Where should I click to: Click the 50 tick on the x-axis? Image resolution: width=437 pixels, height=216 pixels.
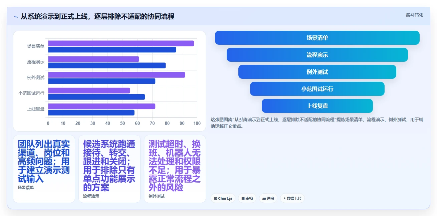(123, 123)
